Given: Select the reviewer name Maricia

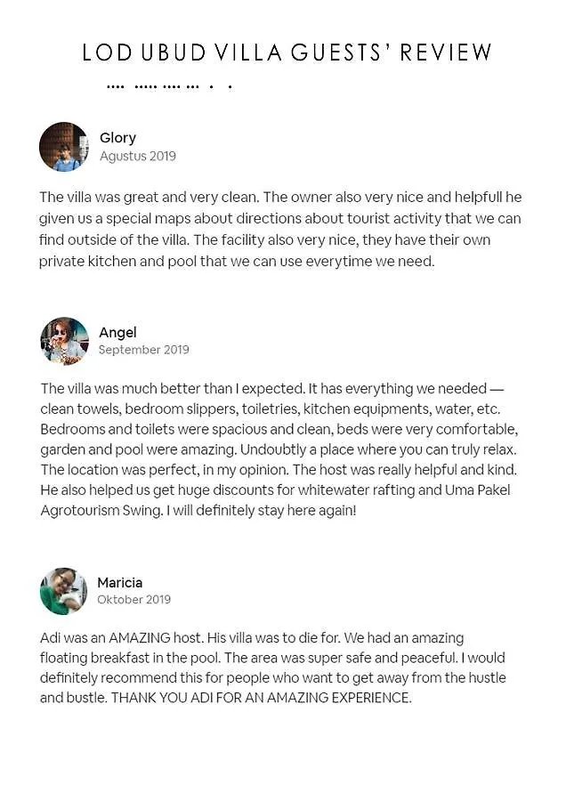Looking at the screenshot, I should coord(120,582).
